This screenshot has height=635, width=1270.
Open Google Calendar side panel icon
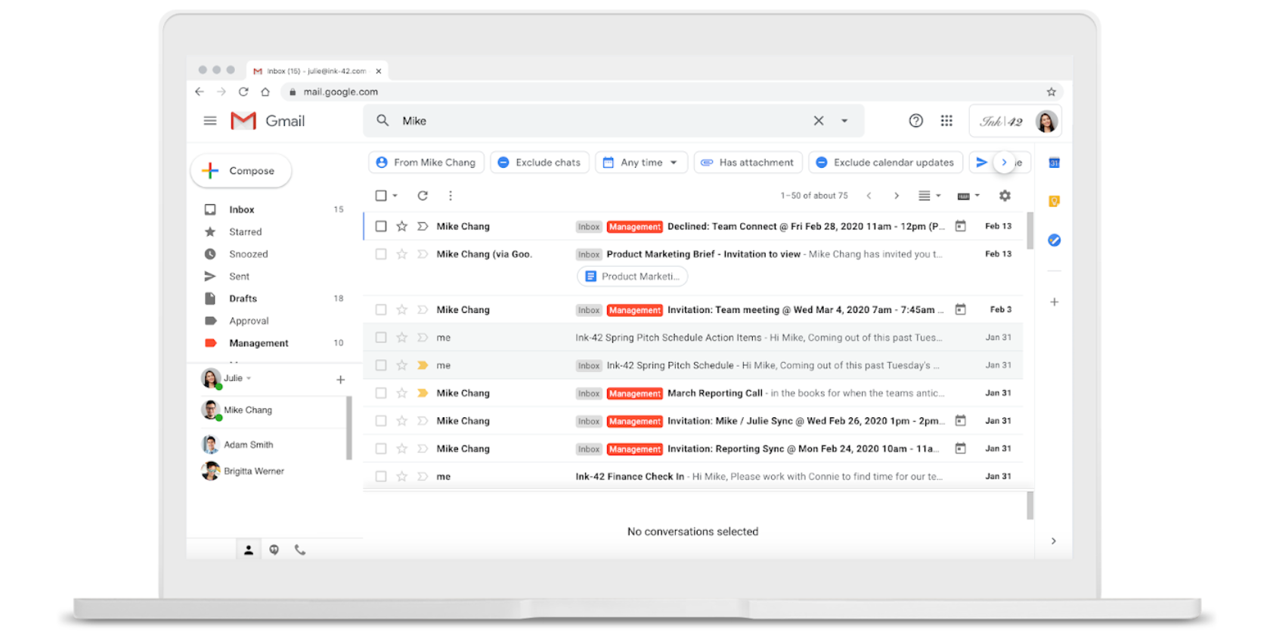tap(1054, 163)
